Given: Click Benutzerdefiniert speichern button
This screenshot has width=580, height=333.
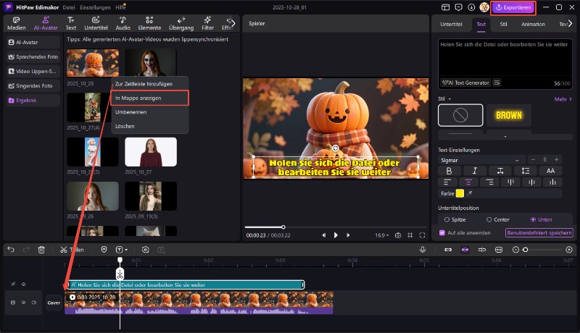Looking at the screenshot, I should 539,232.
